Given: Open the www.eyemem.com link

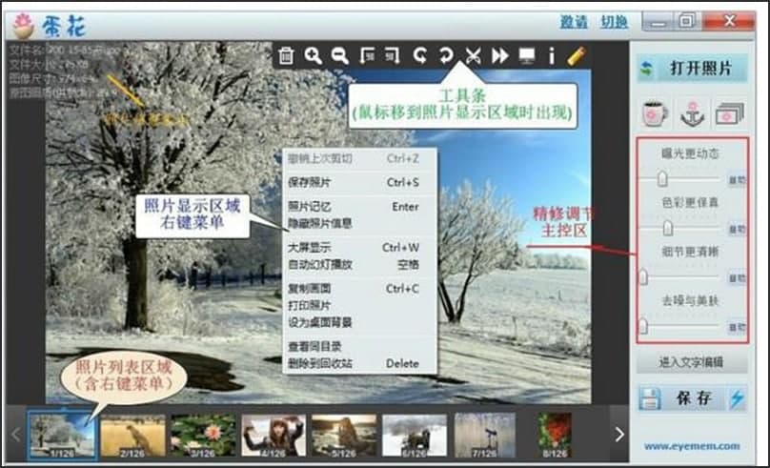Looking at the screenshot, I should 692,446.
